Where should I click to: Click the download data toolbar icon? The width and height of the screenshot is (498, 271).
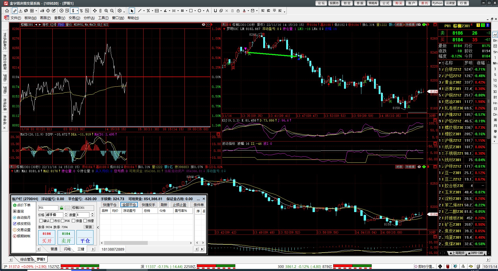[20, 11]
